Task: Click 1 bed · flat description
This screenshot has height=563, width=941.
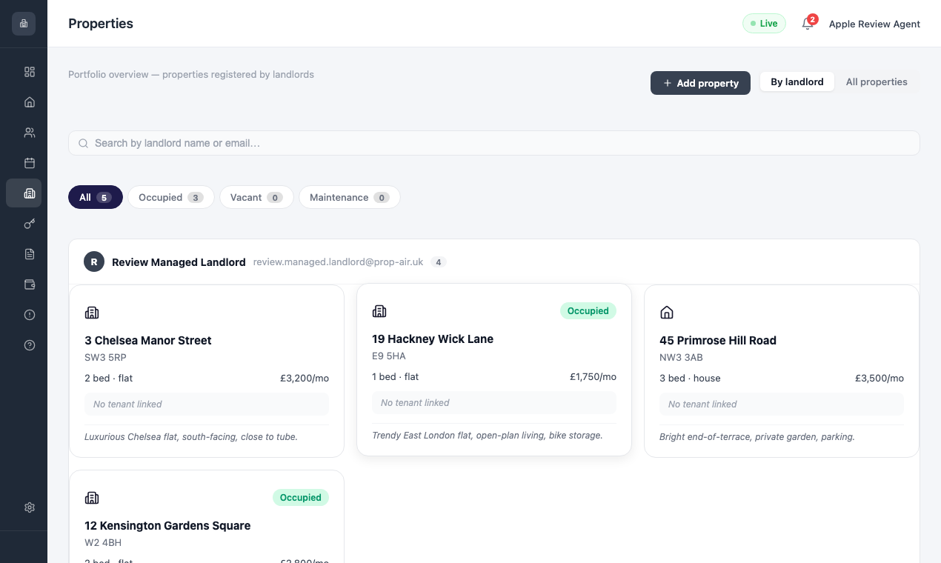Action: click(x=396, y=377)
